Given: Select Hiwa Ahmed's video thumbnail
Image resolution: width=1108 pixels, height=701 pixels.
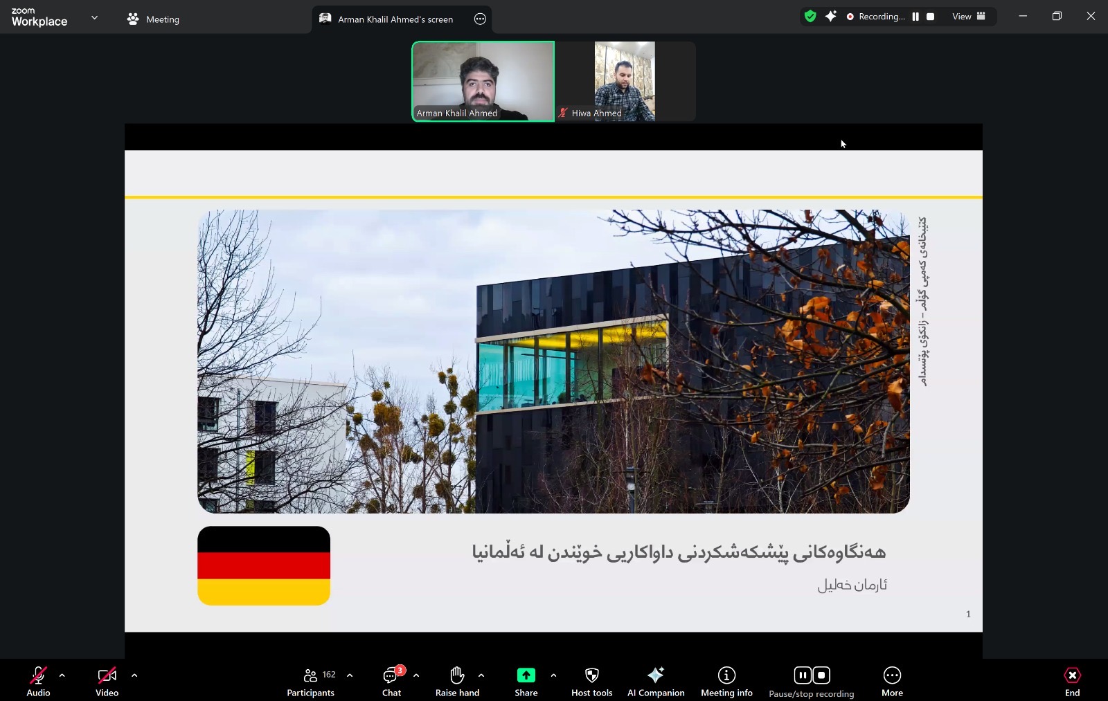Looking at the screenshot, I should [x=625, y=82].
